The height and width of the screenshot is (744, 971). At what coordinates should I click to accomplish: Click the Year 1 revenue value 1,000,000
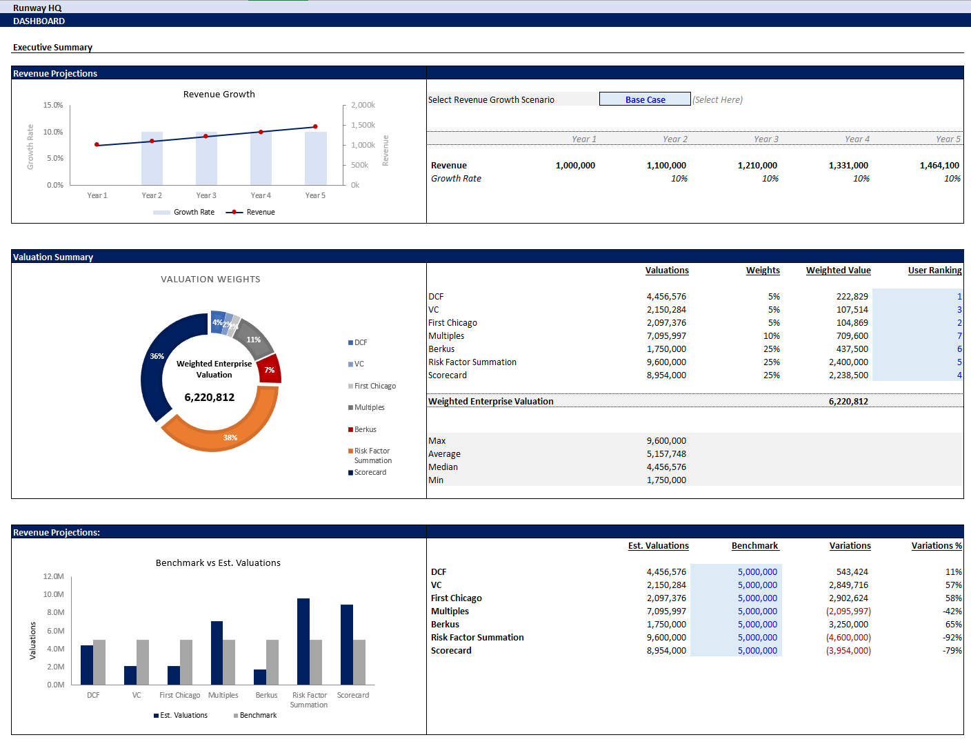(575, 166)
